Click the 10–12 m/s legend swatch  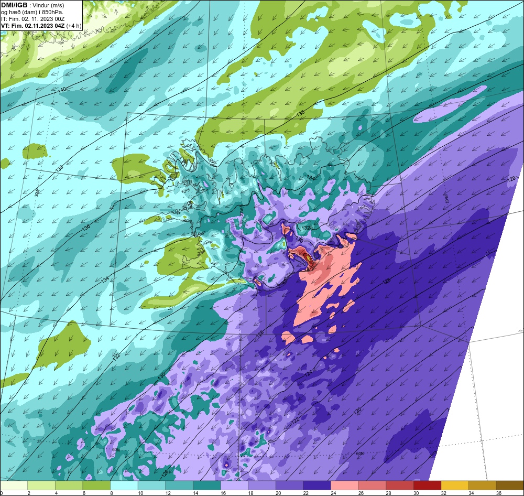(x=152, y=486)
